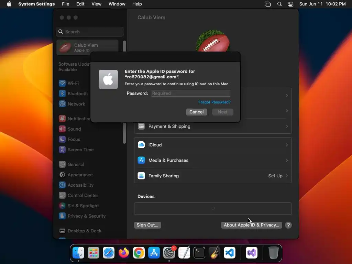Open Visual Studio purple icon in Dock
This screenshot has height=264, width=352.
coord(252,253)
